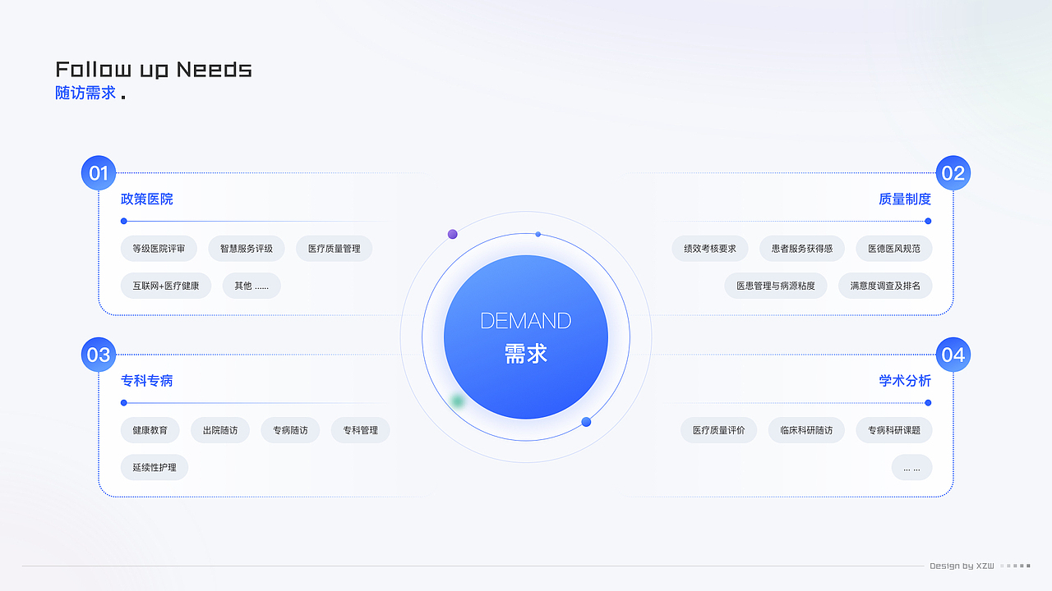Click the 专科管理 tag
The width and height of the screenshot is (1052, 591).
tap(361, 430)
